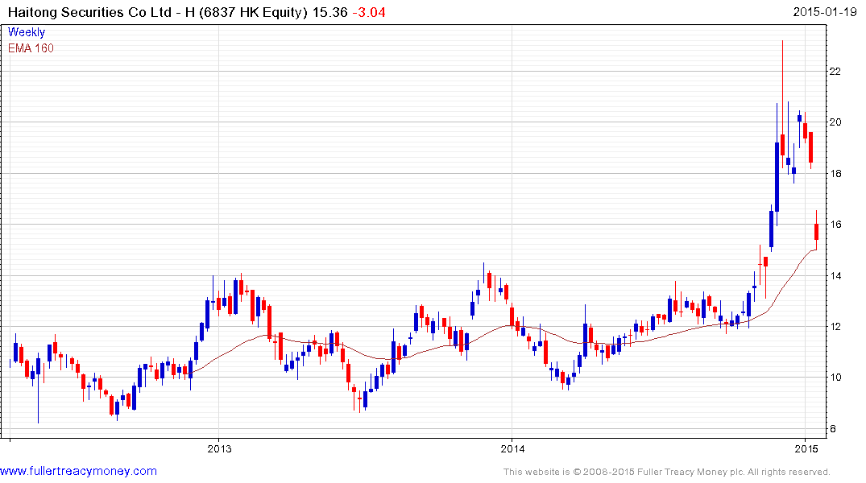Select the chart title 'Haitong Securities Co Ltd - H'
Screen dimensions: 866x483
102,12
